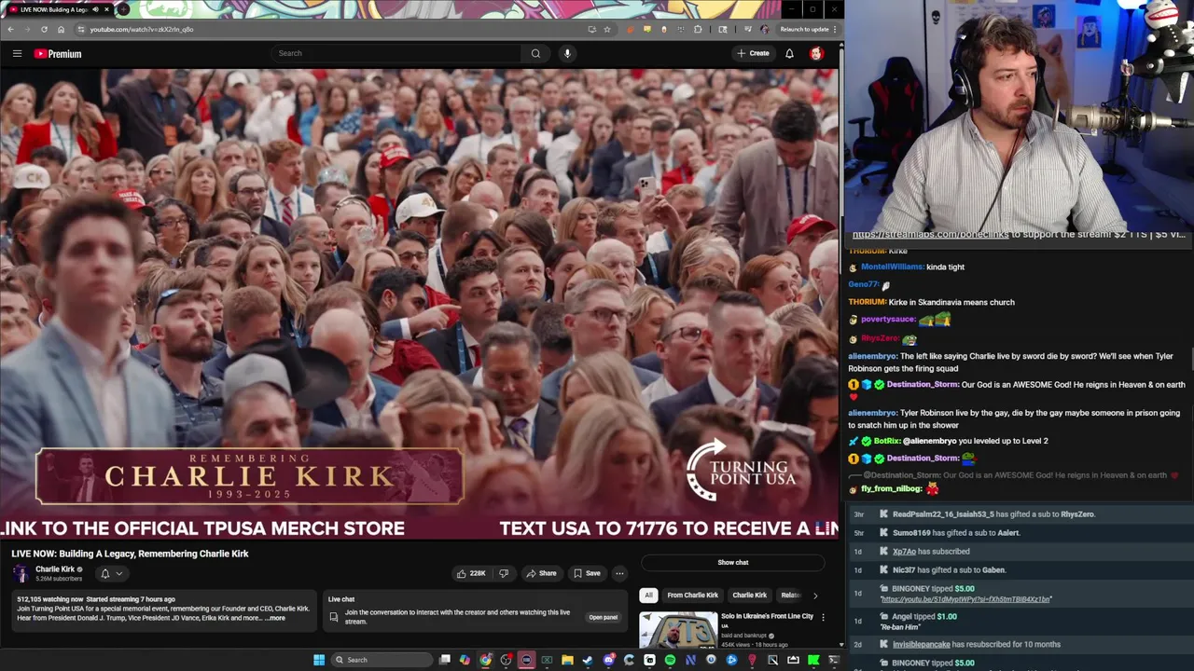Viewport: 1194px width, 671px height.
Task: Click BINGONEY's youtu.be tip link
Action: click(x=965, y=599)
